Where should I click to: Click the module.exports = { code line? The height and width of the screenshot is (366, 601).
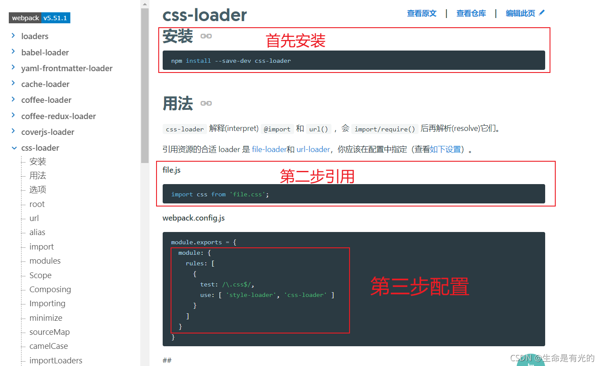tap(204, 242)
